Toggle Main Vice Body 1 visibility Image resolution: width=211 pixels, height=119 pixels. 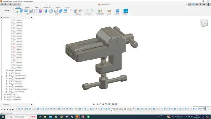[10, 92]
